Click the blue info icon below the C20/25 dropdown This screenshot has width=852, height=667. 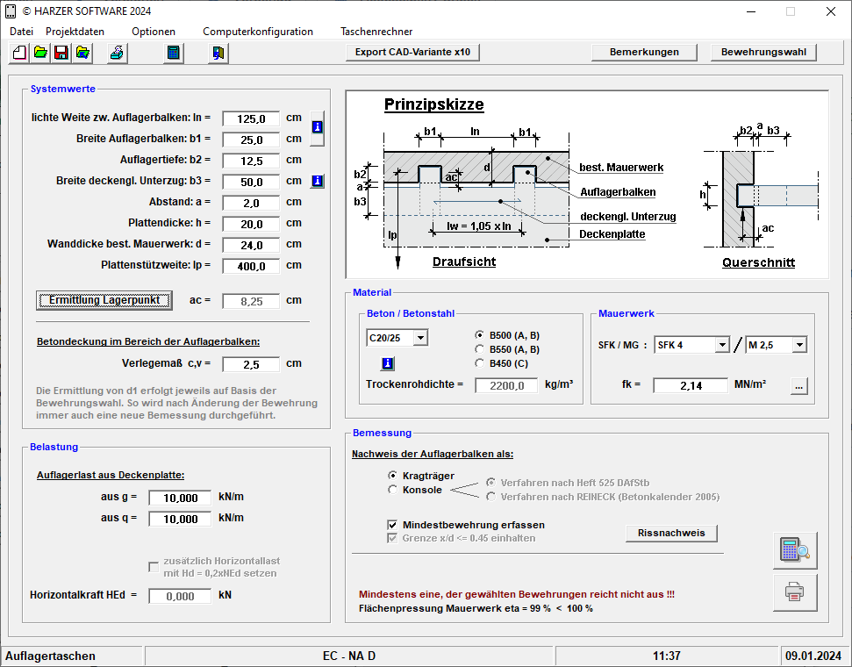click(387, 363)
